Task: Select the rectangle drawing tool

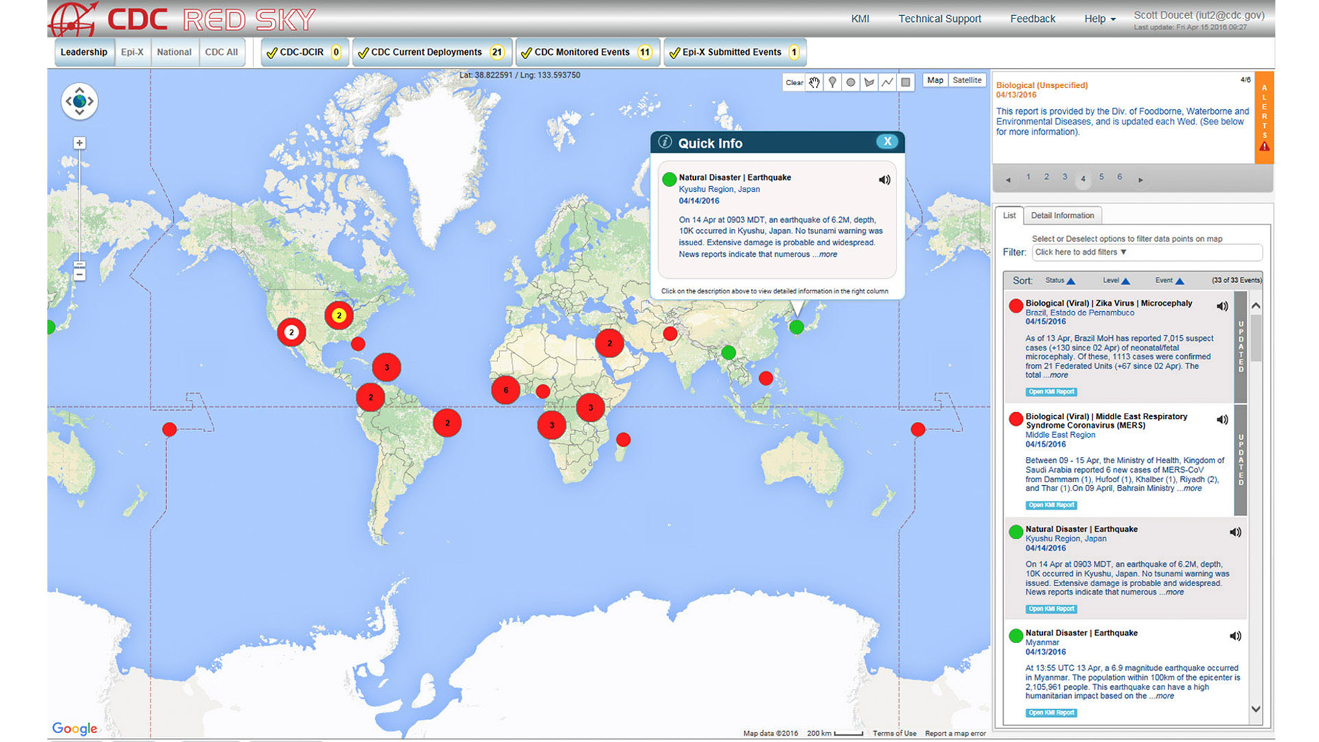Action: tap(905, 82)
